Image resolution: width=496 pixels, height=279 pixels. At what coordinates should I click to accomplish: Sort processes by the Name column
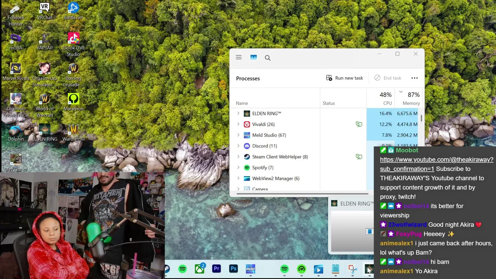242,103
